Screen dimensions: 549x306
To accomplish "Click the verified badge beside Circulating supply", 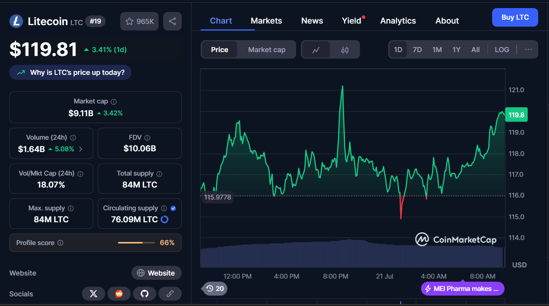I will tap(173, 208).
